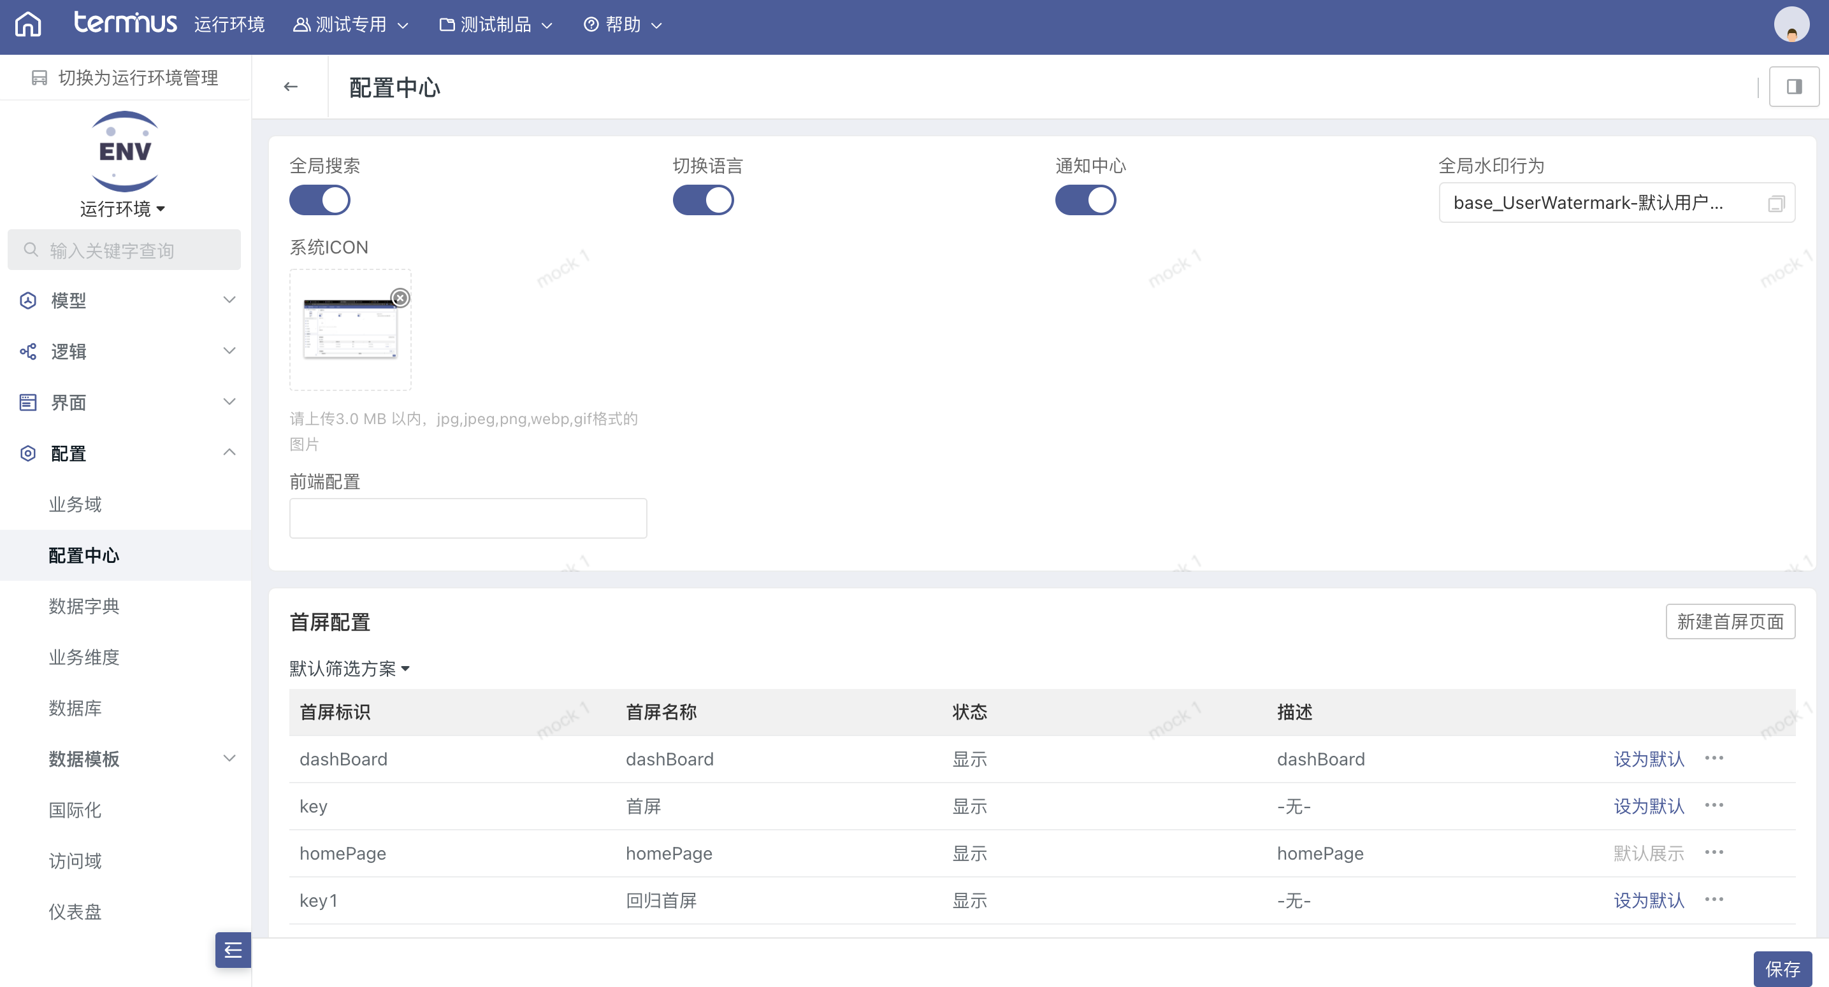This screenshot has width=1829, height=987.
Task: Set the key1 row as default
Action: click(1649, 900)
